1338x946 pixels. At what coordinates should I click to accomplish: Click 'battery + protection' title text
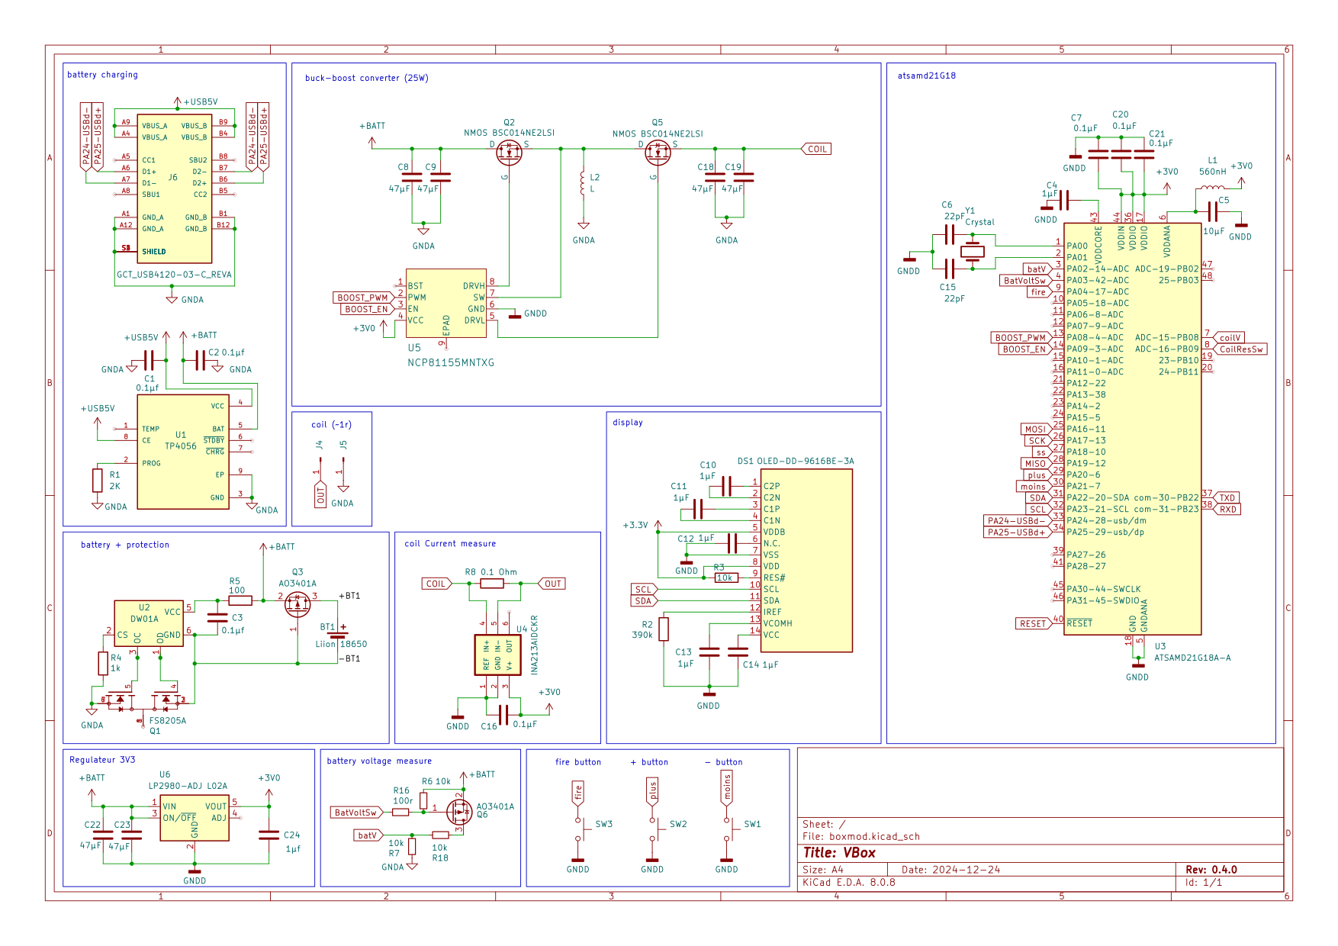(125, 545)
